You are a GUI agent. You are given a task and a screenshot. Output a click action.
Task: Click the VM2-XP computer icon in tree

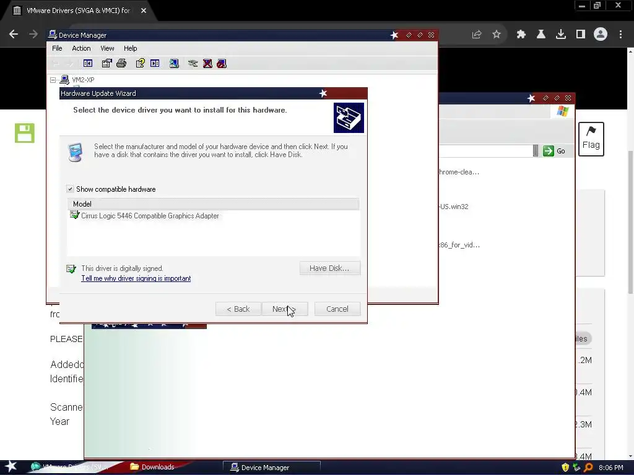click(x=64, y=80)
